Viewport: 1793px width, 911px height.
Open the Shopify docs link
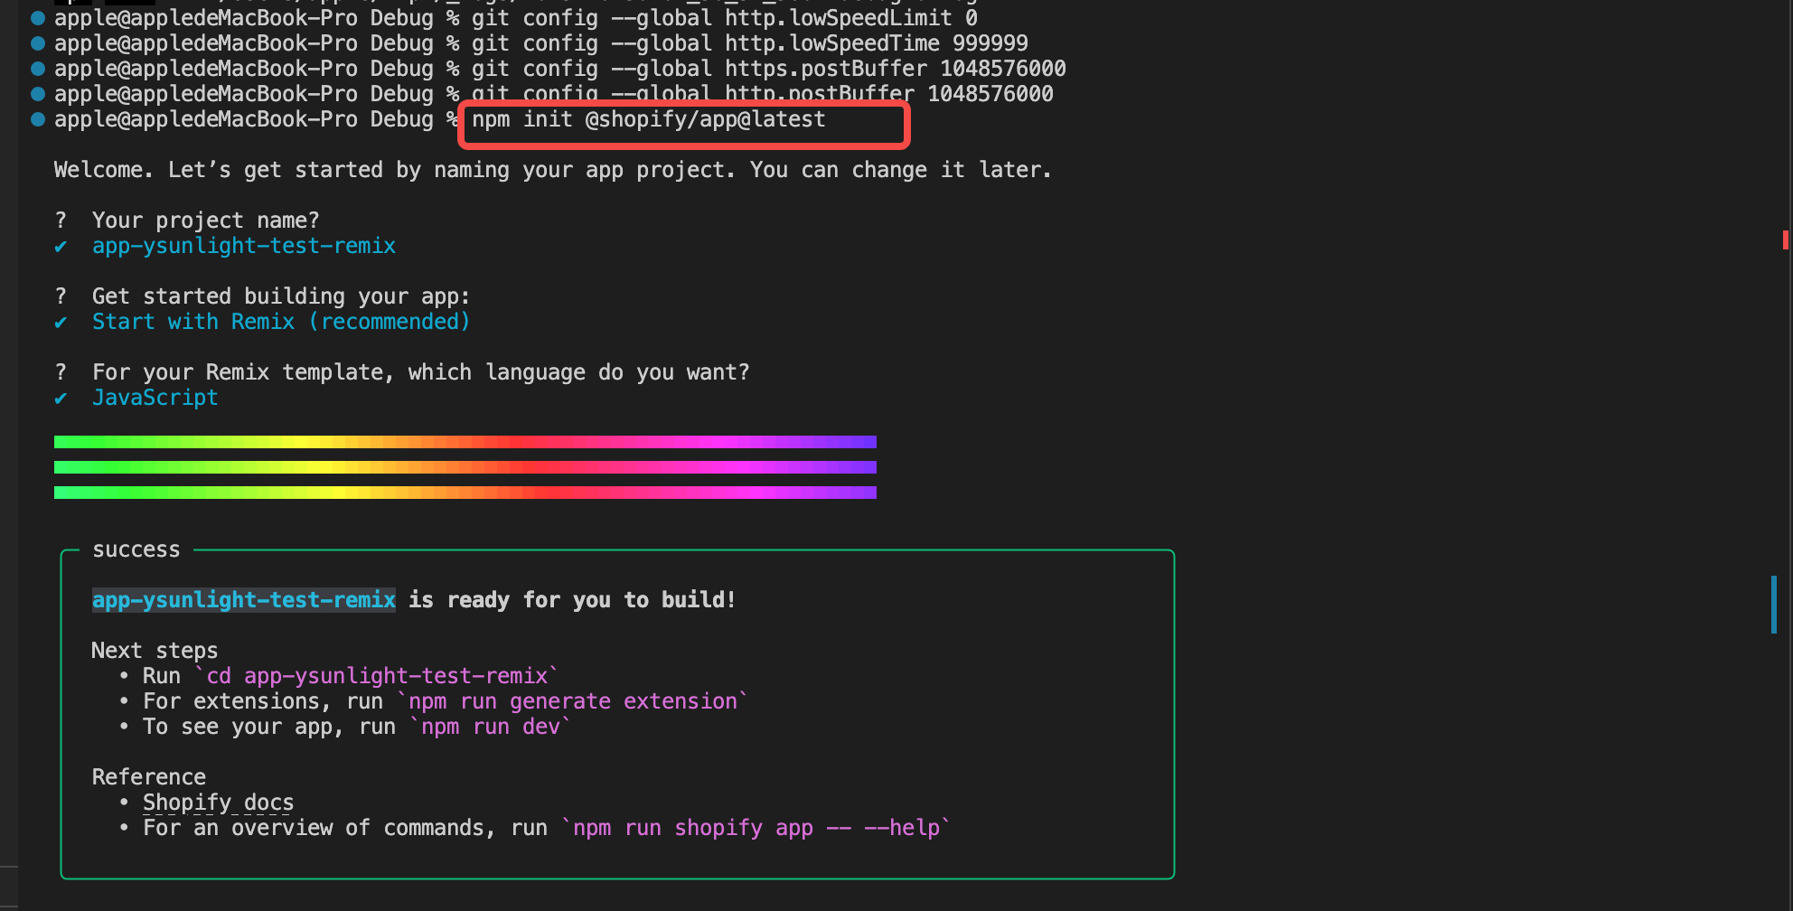(x=218, y=803)
